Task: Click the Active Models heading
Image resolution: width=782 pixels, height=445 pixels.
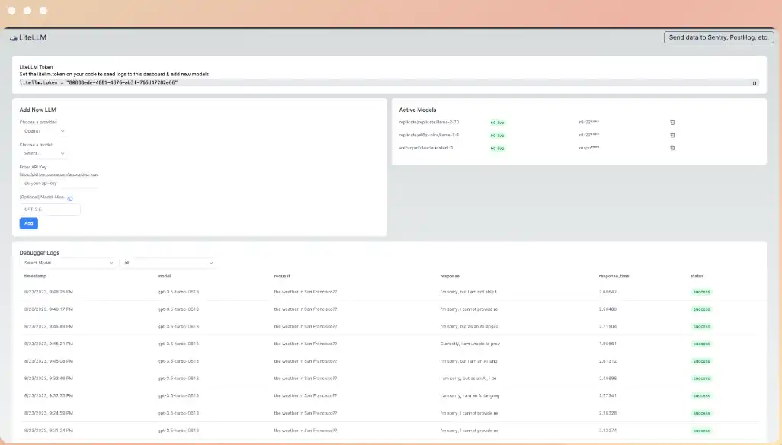Action: click(418, 110)
